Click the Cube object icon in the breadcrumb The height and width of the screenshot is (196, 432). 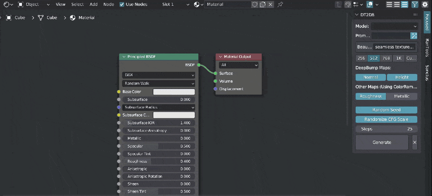coord(9,18)
